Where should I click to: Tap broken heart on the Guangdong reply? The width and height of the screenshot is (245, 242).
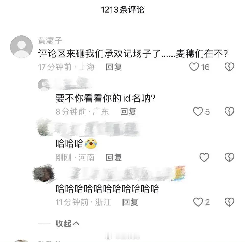229,112
